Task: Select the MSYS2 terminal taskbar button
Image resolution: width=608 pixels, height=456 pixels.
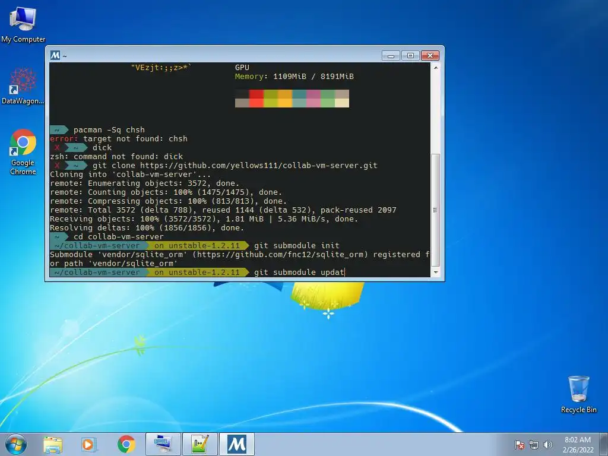Action: (237, 444)
